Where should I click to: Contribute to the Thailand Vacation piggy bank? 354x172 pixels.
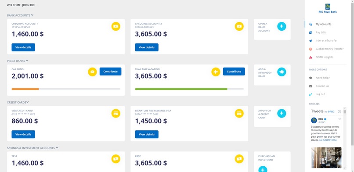pos(234,72)
